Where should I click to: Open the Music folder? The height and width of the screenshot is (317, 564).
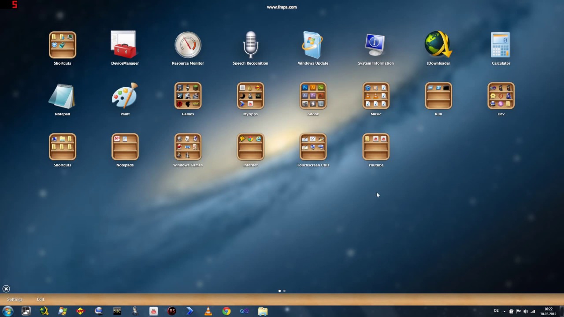click(376, 96)
